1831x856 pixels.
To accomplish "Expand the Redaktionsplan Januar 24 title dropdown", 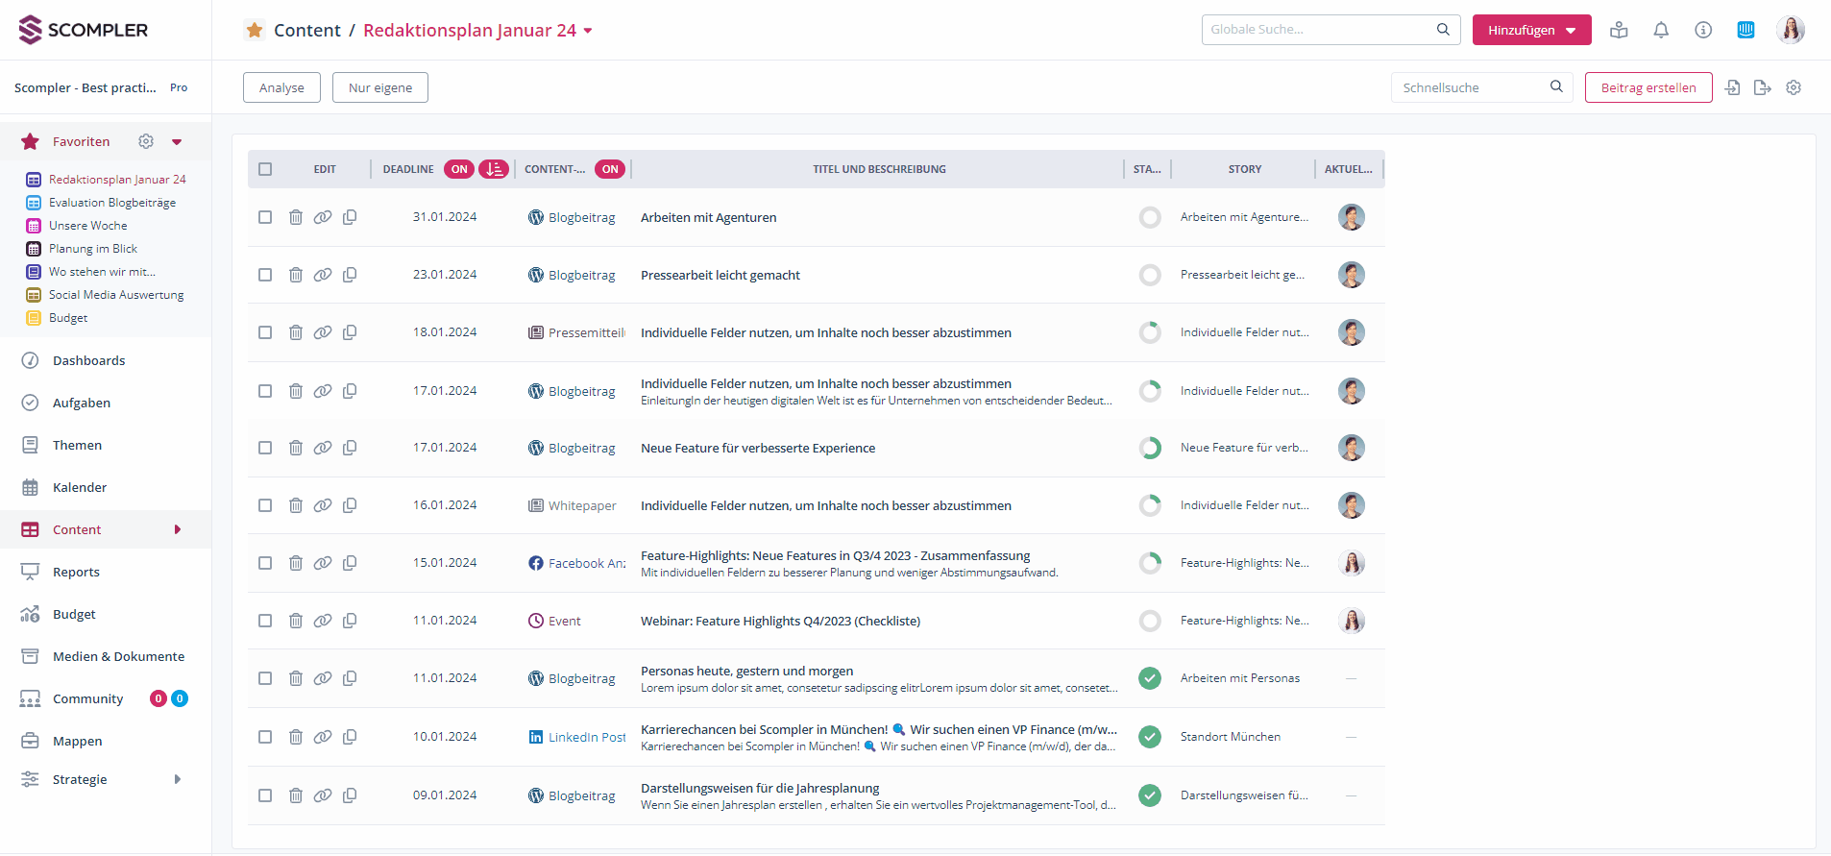I will click(x=588, y=31).
